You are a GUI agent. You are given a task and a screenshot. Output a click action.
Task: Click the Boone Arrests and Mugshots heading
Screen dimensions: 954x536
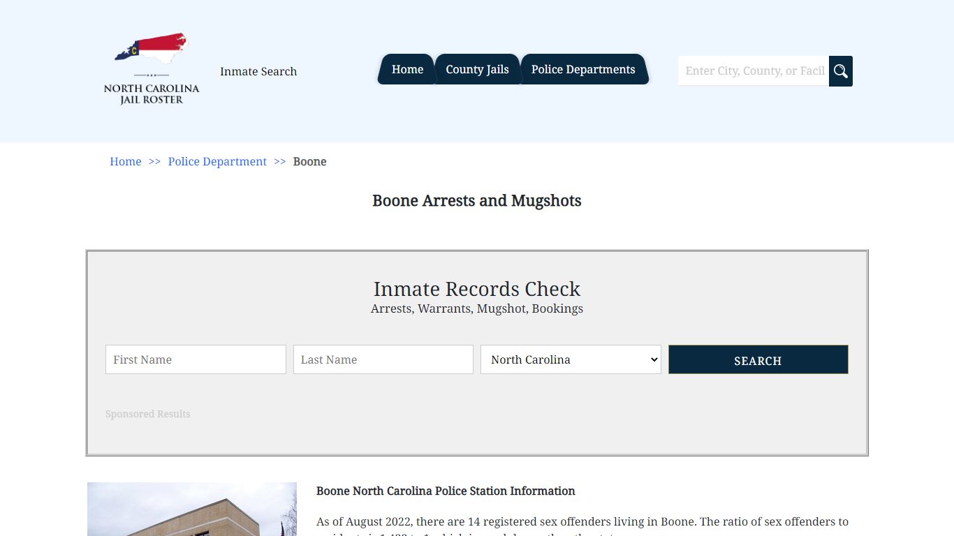tap(477, 200)
